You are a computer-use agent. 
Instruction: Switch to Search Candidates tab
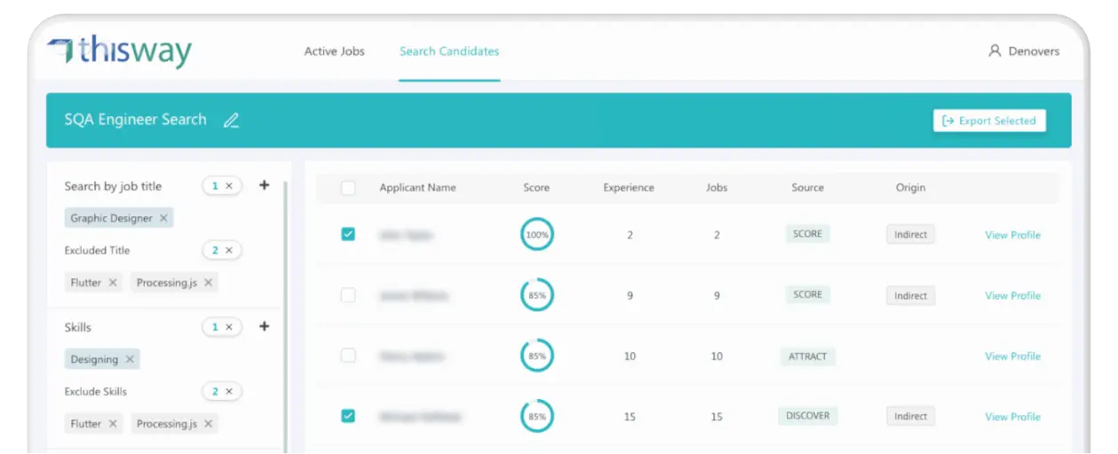[449, 51]
